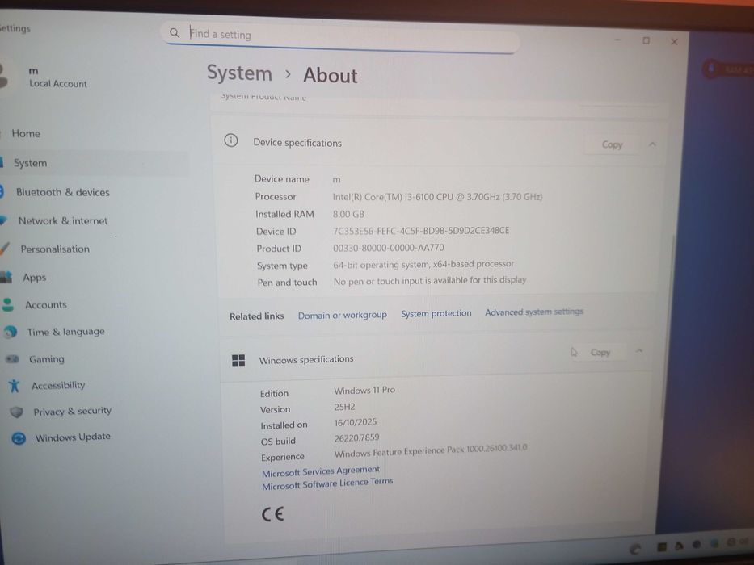Click the search magnifier icon
This screenshot has width=754, height=565.
174,32
